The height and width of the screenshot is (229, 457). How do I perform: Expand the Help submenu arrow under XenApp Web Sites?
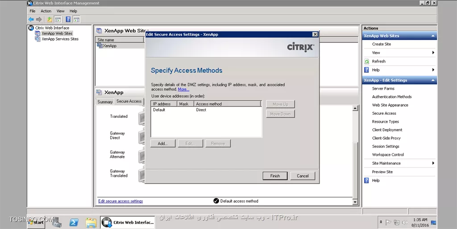tap(433, 70)
